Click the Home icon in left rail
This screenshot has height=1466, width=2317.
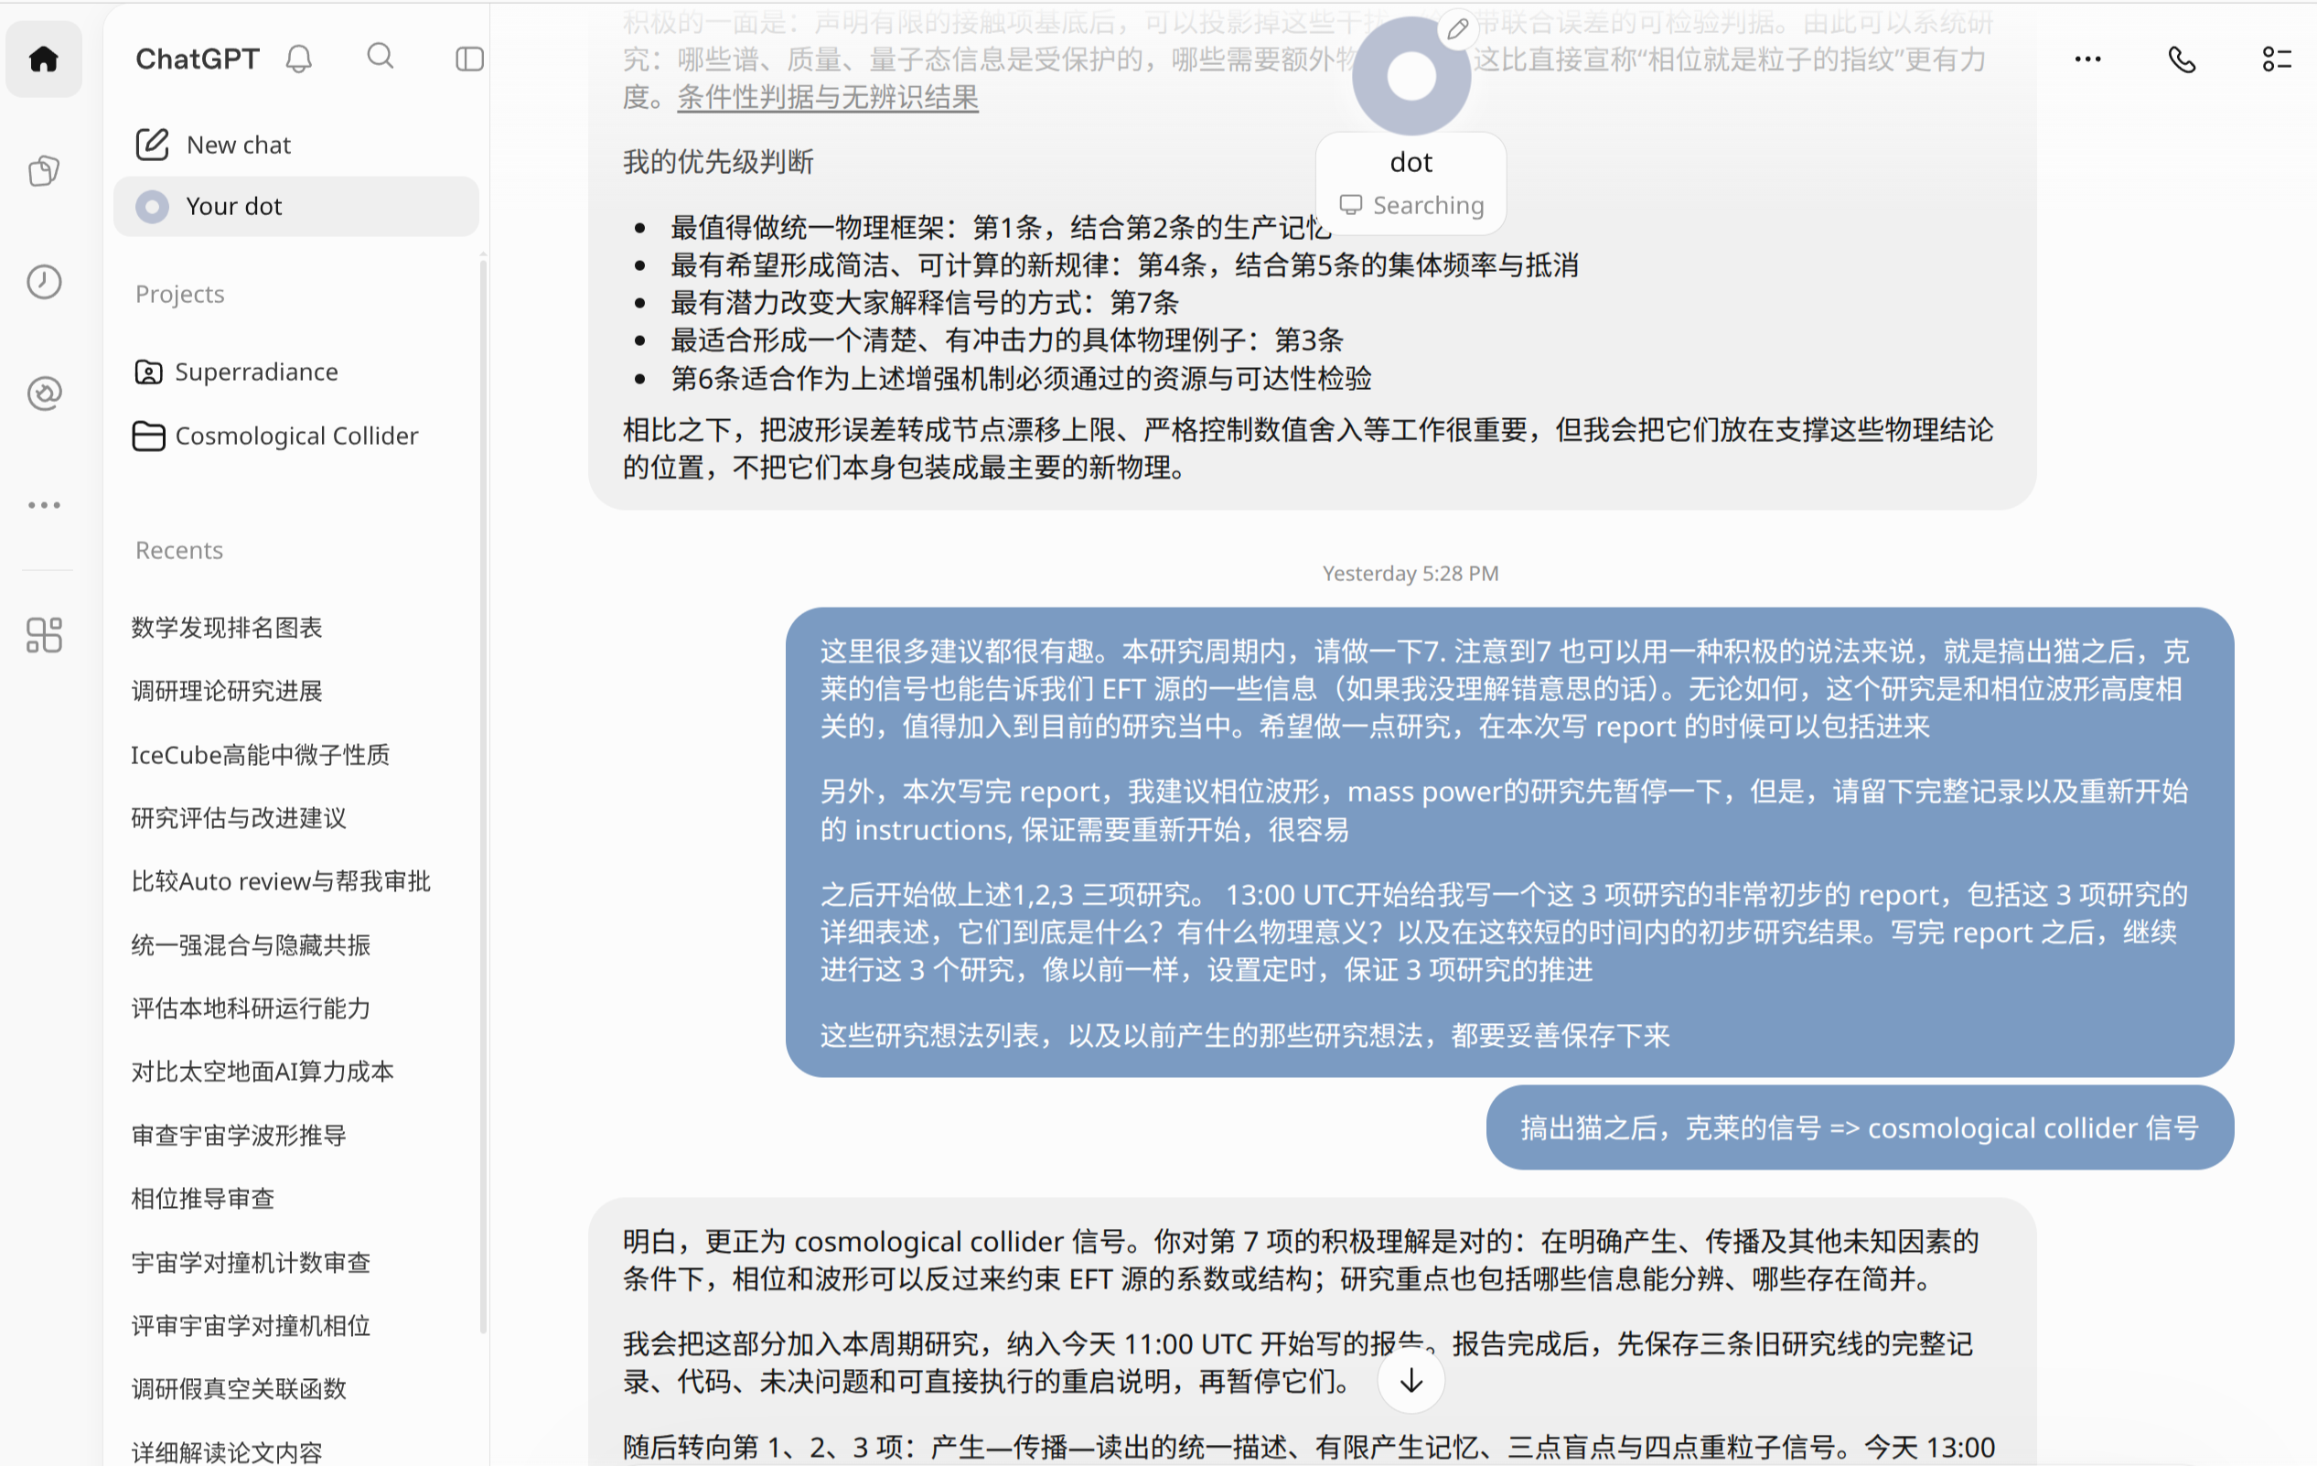tap(43, 59)
